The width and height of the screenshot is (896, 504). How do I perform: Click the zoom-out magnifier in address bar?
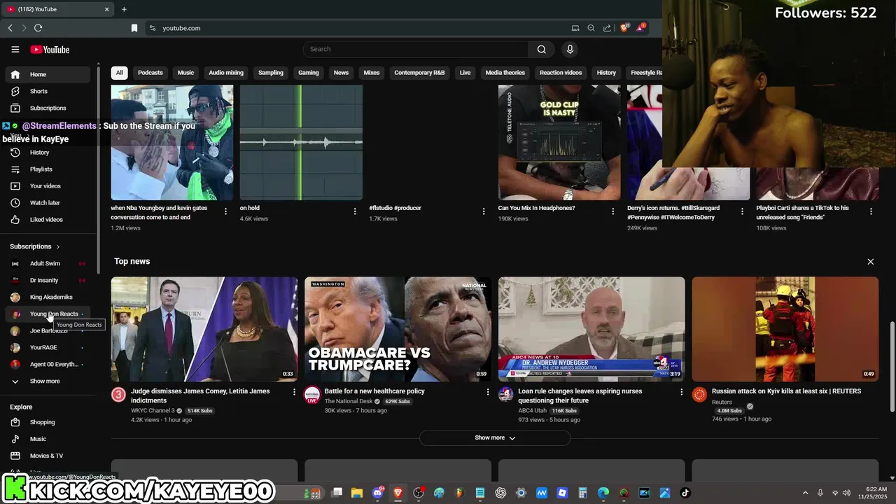[591, 28]
